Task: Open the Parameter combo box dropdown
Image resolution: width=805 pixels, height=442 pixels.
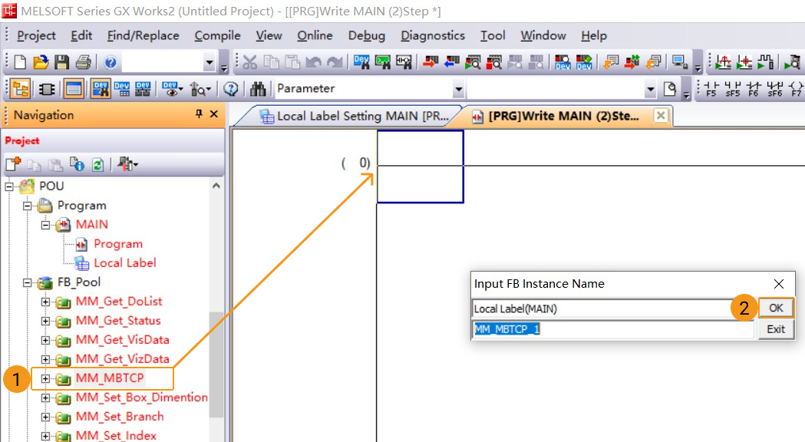Action: pyautogui.click(x=459, y=88)
